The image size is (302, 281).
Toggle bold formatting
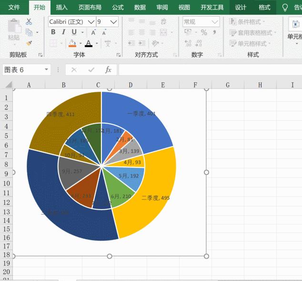tap(53, 32)
